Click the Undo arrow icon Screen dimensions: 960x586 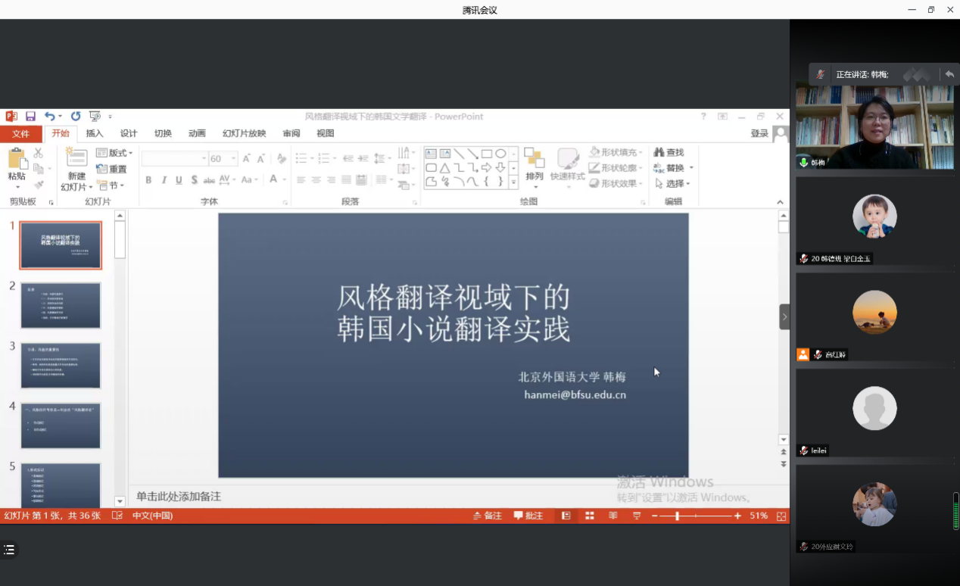pyautogui.click(x=49, y=117)
